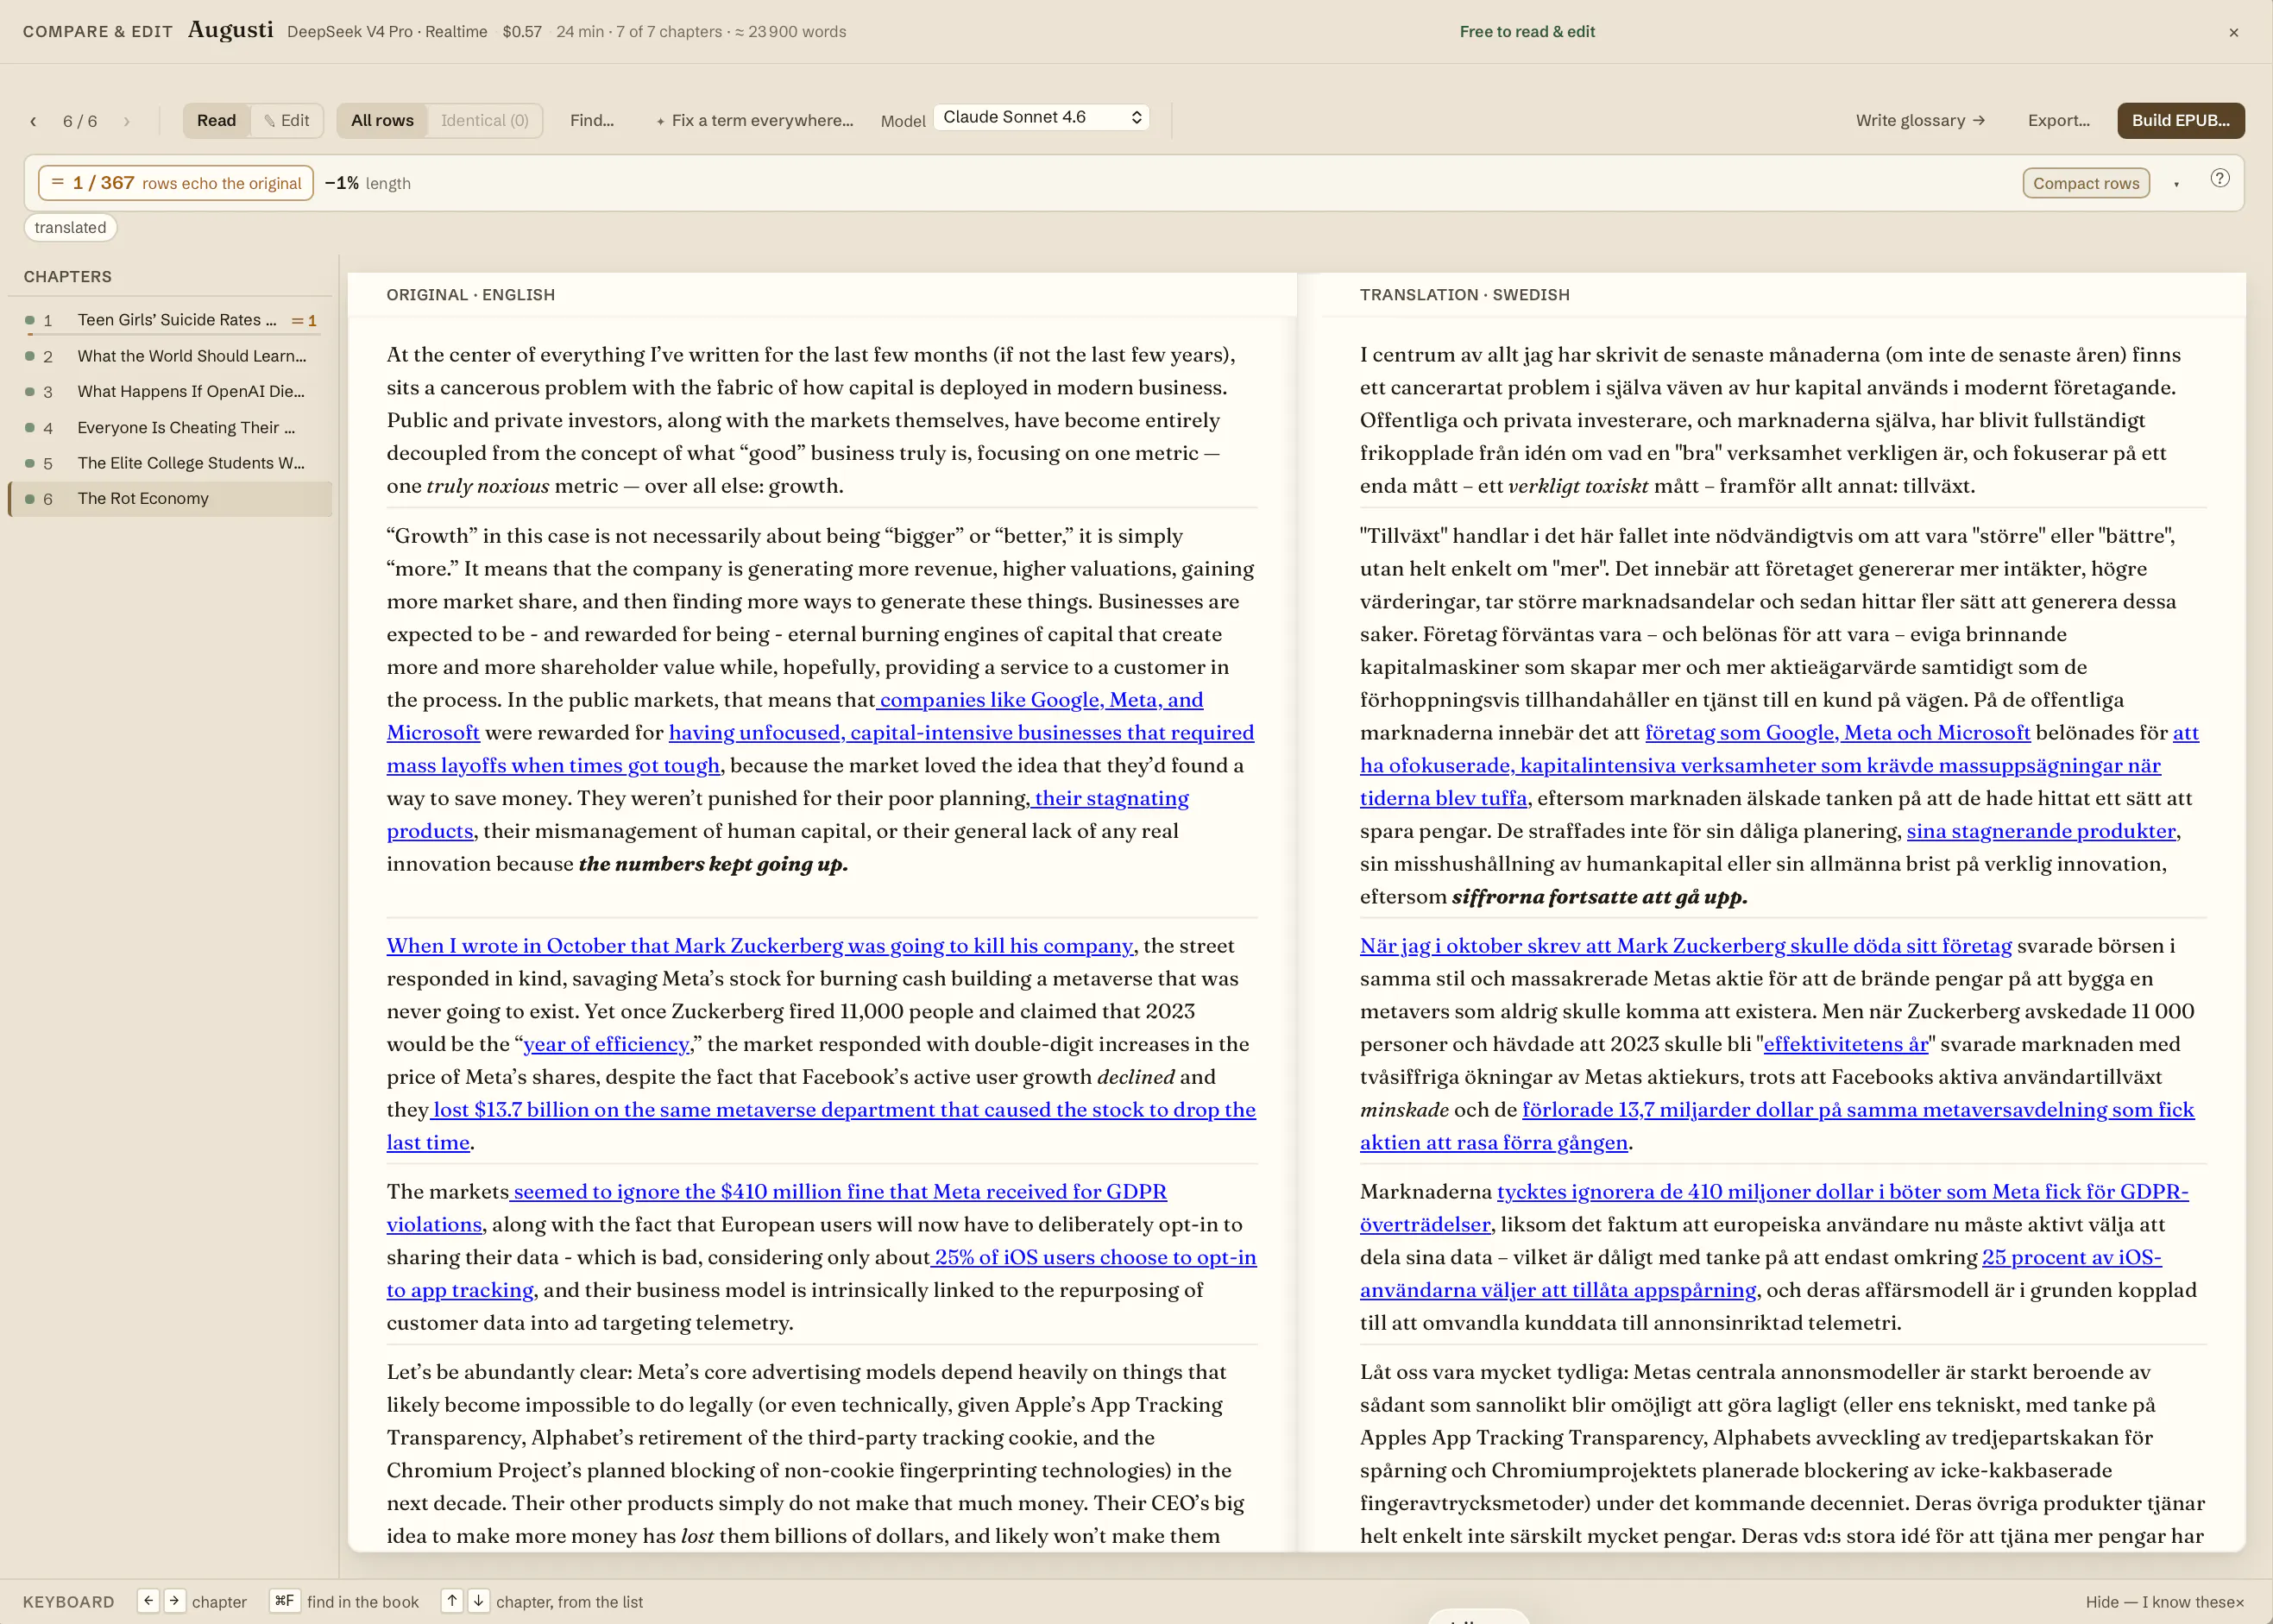Switch to Read mode
Viewport: 2273px width, 1624px height.
pos(216,121)
